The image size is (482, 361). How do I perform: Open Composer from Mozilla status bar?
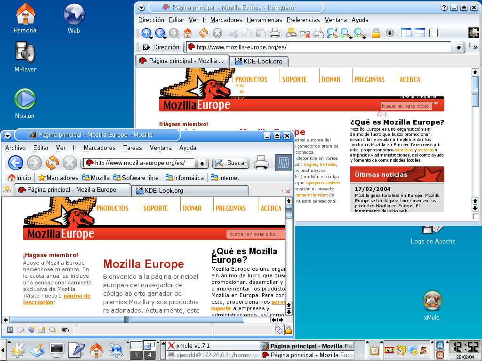pos(31,330)
